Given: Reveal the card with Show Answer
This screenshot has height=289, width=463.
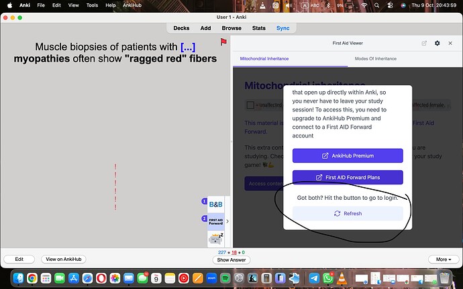Looking at the screenshot, I should (x=232, y=259).
